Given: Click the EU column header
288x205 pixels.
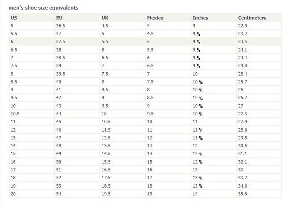Looking at the screenshot, I should pos(59,18).
